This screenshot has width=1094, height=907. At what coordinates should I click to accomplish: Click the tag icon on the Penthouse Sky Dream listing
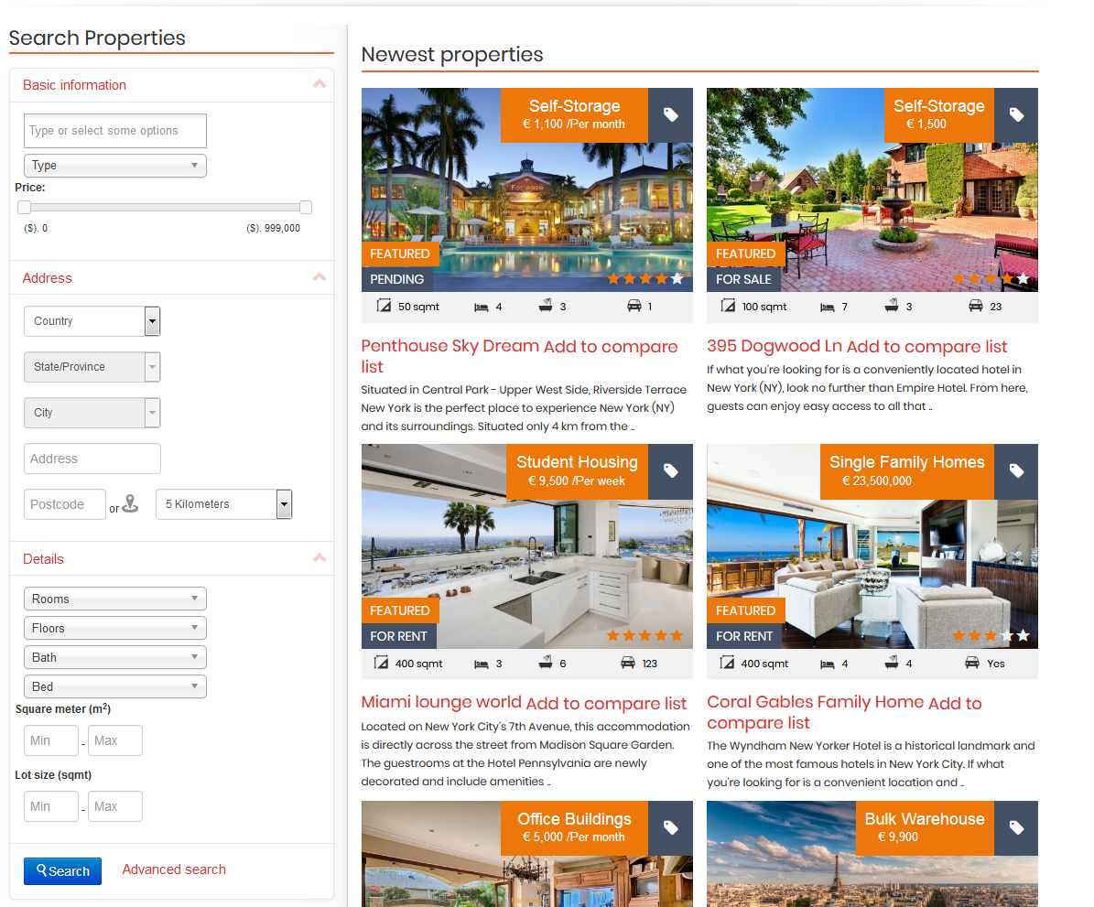point(670,114)
